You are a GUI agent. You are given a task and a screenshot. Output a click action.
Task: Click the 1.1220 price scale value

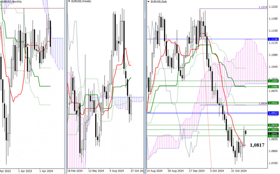[273, 7]
